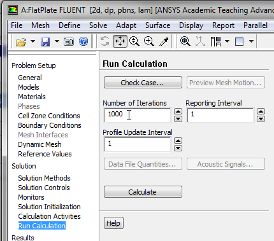
Task: Expand the dropdown arrow beside the save icon
Action: click(57, 41)
